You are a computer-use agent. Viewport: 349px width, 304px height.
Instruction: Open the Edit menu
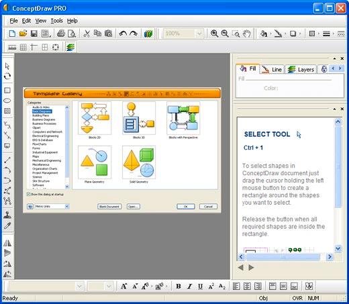(x=26, y=21)
